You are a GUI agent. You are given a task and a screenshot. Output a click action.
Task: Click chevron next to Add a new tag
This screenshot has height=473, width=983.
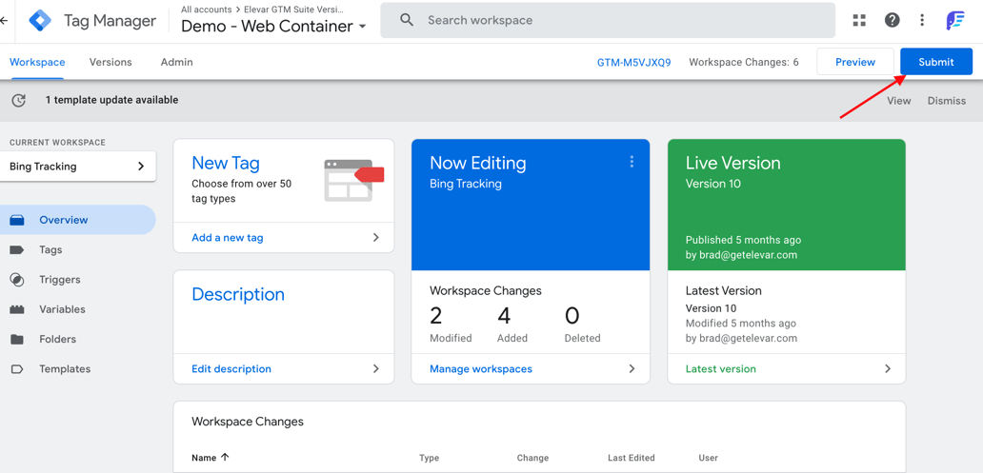tap(376, 237)
